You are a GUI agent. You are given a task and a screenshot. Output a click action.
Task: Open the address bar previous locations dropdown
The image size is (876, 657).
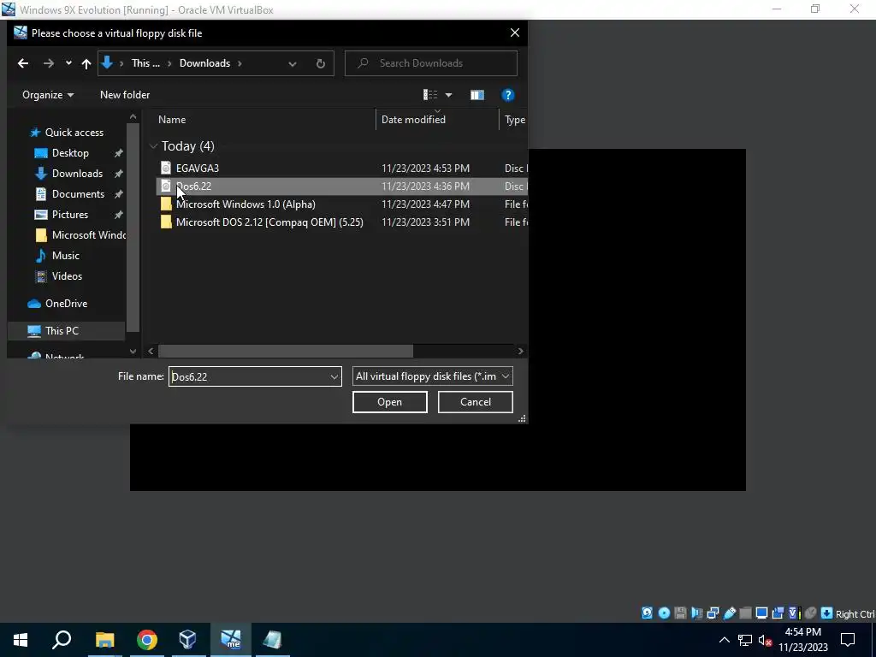293,63
